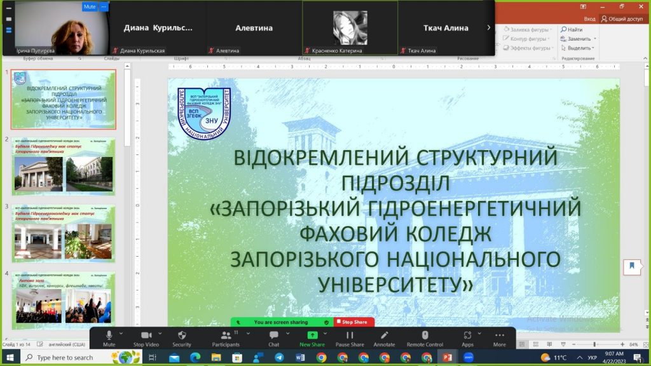The height and width of the screenshot is (366, 651).
Task: Open the PowerPoint ribbon display options icon
Action: [x=584, y=6]
